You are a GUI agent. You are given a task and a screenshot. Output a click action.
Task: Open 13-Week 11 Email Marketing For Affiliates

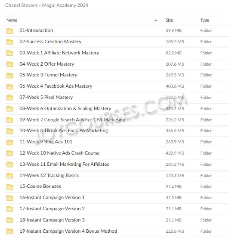click(64, 164)
